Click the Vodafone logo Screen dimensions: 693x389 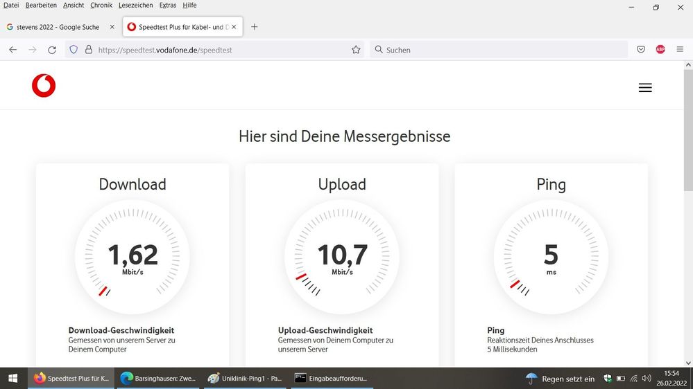click(44, 86)
